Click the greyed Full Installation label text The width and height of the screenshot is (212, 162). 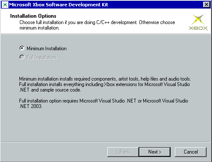tap(41, 57)
